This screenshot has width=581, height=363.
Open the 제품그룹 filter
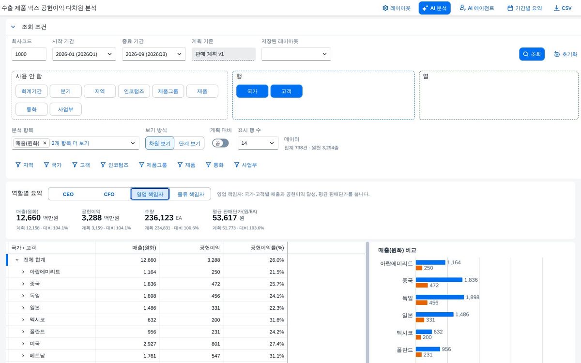153,165
